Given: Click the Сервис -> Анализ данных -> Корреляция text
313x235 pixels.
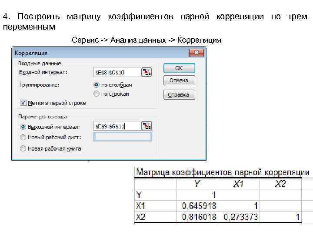Looking at the screenshot, I should pos(147,40).
